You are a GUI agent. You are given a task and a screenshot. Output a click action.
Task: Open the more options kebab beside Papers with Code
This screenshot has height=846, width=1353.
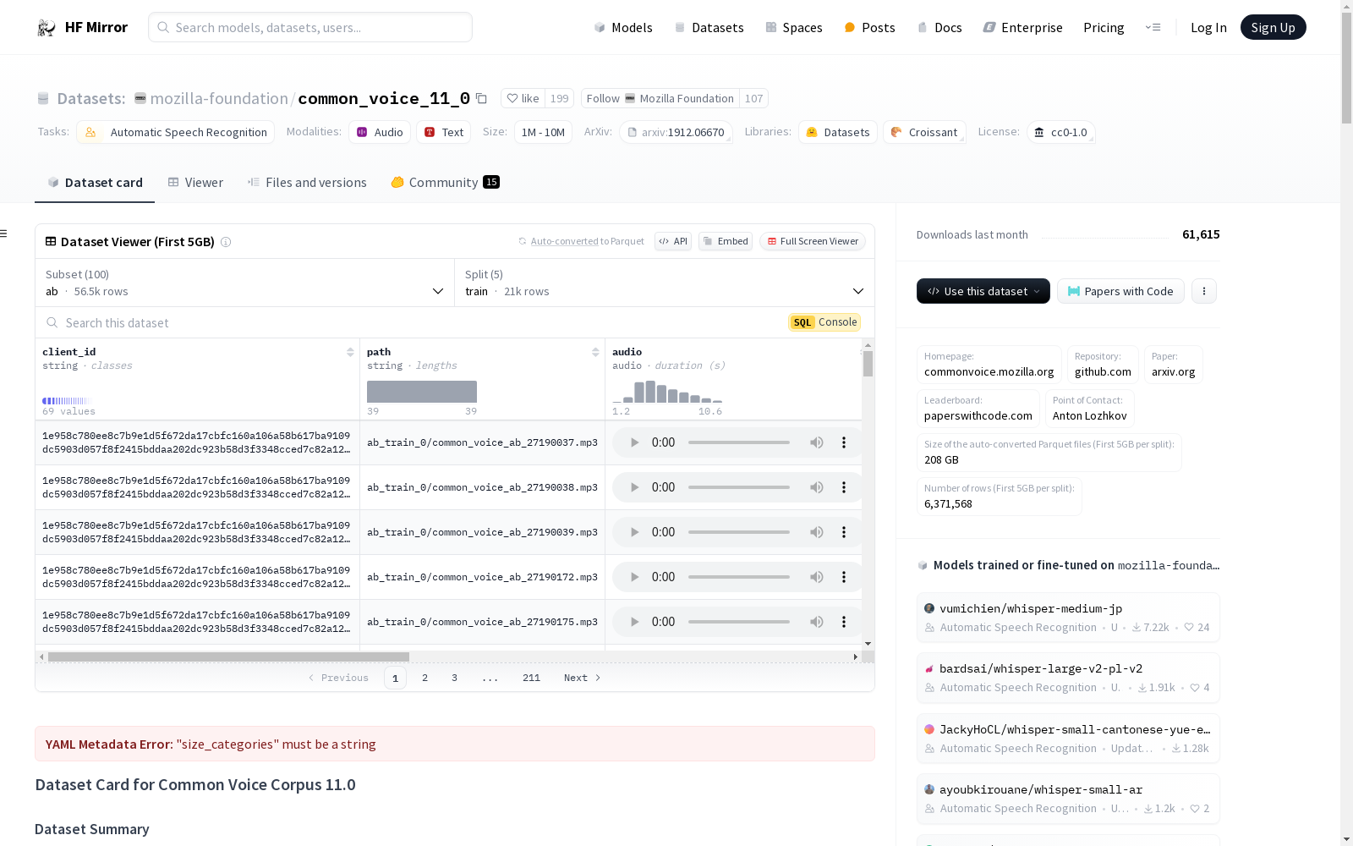click(x=1204, y=291)
